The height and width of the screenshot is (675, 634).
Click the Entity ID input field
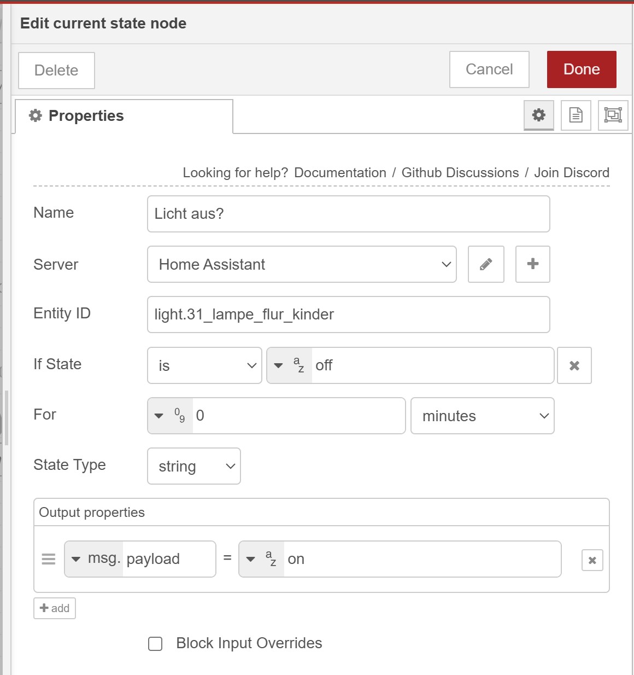[348, 315]
